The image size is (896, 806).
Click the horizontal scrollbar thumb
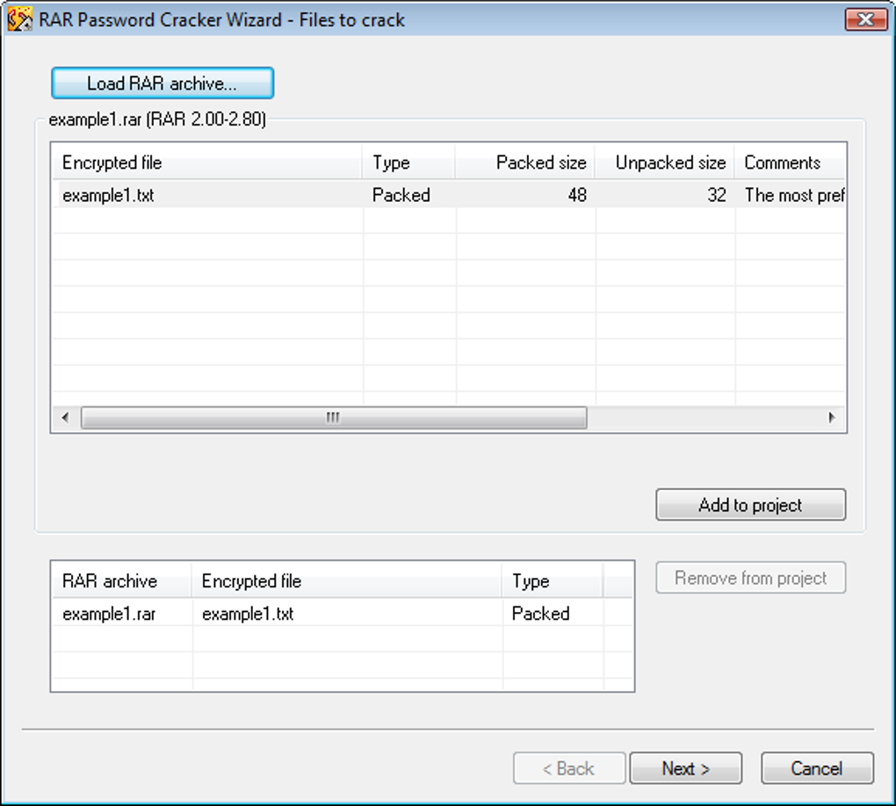coord(333,418)
